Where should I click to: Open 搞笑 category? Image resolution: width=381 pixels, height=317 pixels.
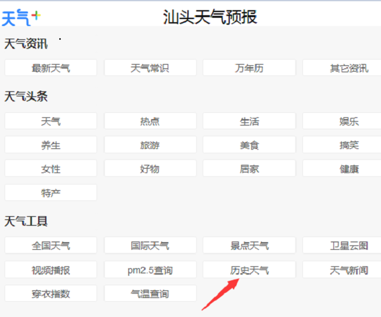tap(342, 145)
